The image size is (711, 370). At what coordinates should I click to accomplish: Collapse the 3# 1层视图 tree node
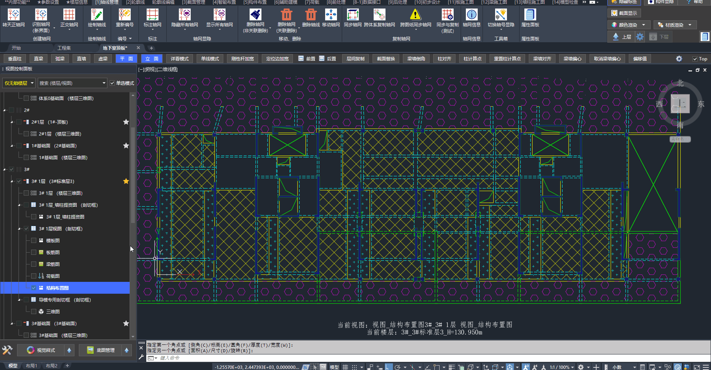pyautogui.click(x=19, y=229)
